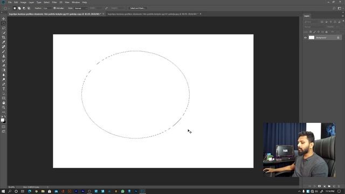Image resolution: width=345 pixels, height=194 pixels.
Task: Open the Window menu
Action: point(75,2)
